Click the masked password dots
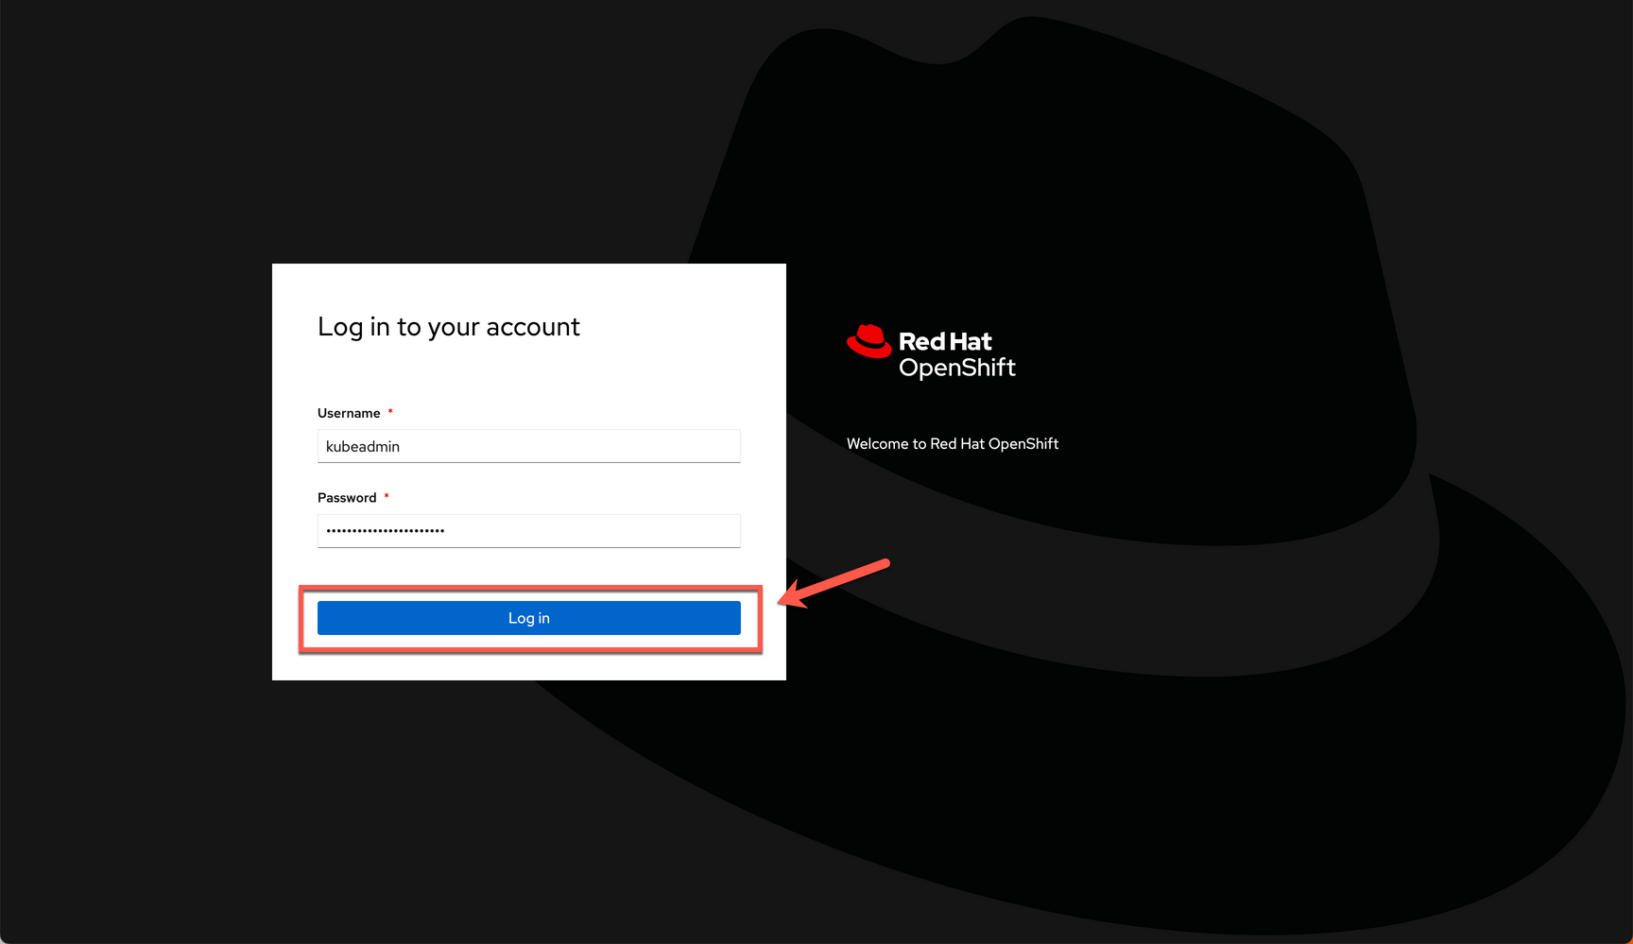1633x944 pixels. (384, 530)
